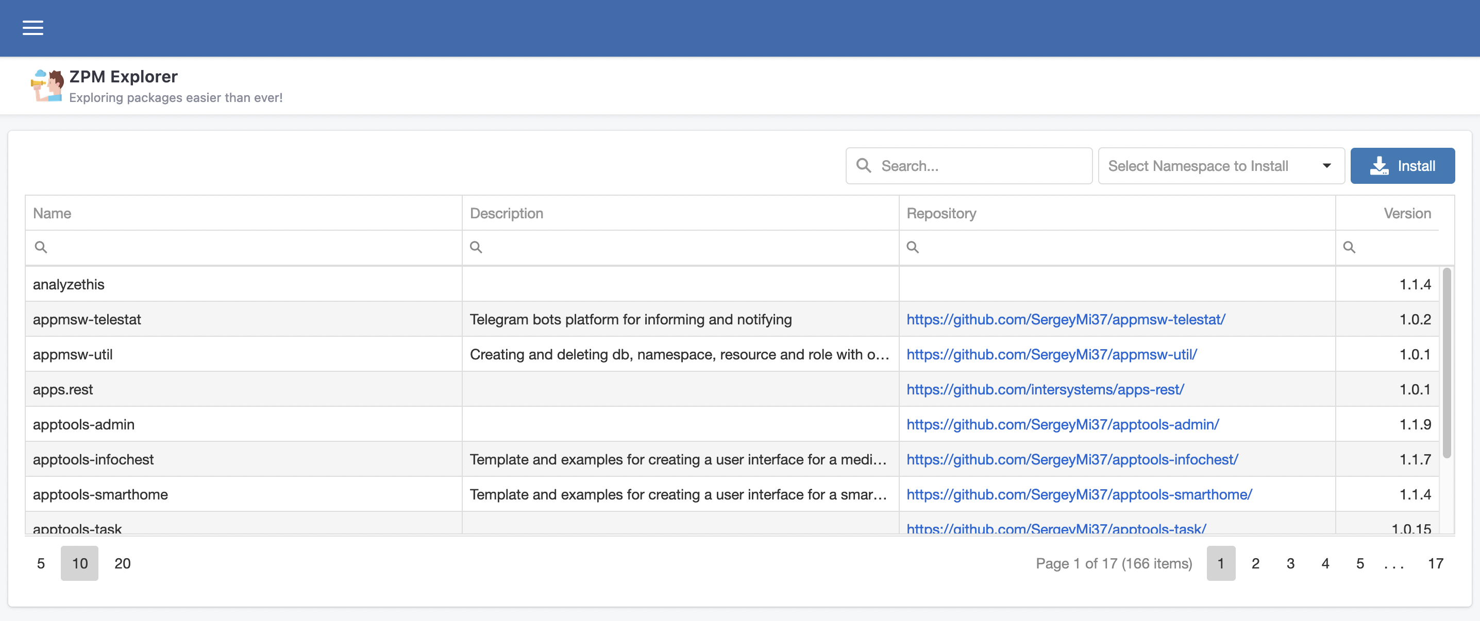The width and height of the screenshot is (1480, 621).
Task: Select page size 10
Action: [x=80, y=563]
